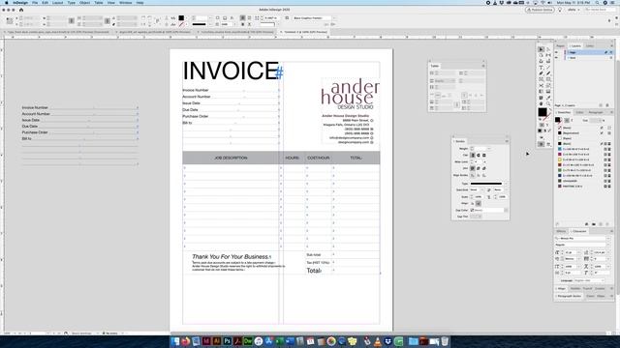Click the font size field in Character panel
The height and width of the screenshot is (348, 620).
(572, 252)
